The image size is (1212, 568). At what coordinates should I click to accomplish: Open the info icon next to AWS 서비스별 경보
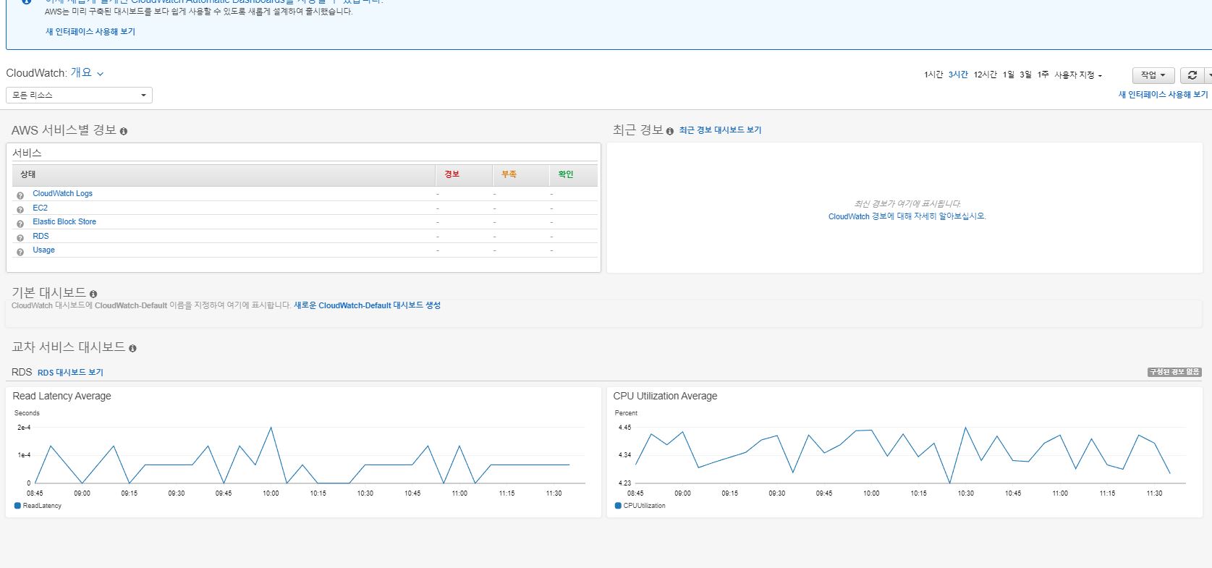tap(124, 132)
